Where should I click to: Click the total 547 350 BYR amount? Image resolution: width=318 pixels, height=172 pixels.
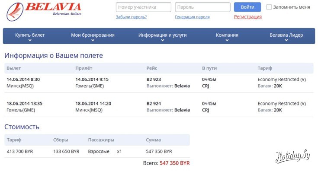click(175, 163)
